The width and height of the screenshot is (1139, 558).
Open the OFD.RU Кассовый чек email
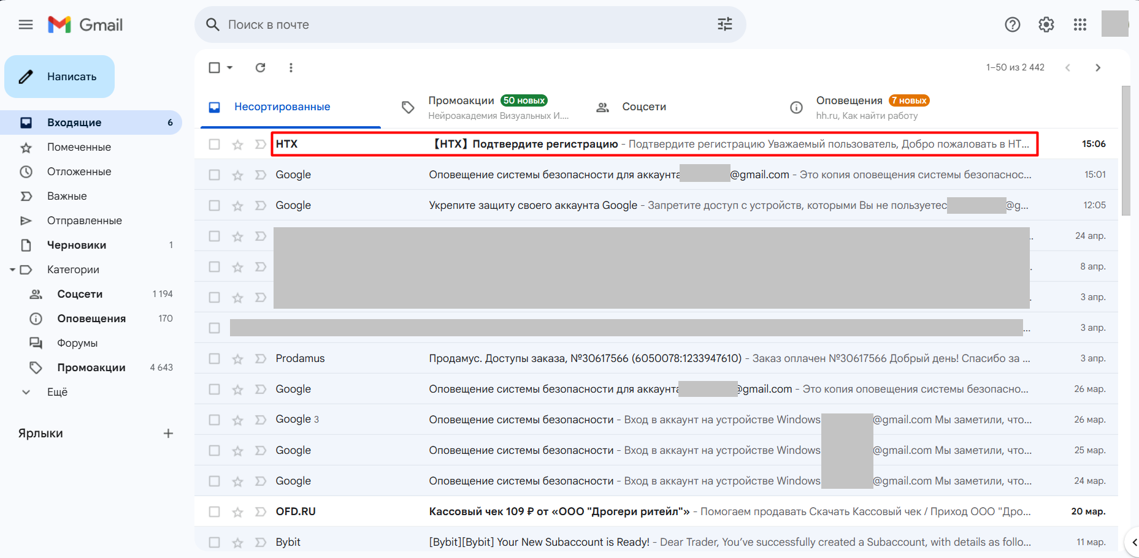656,511
